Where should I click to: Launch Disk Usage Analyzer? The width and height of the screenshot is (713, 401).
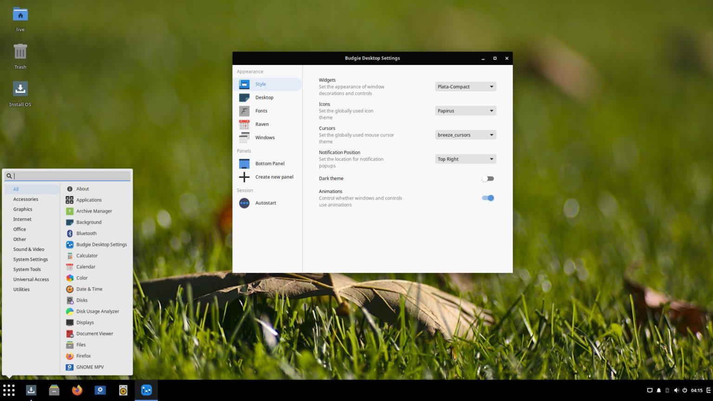[97, 311]
